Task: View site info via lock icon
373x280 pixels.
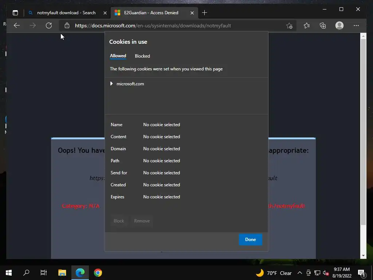Action: click(67, 26)
